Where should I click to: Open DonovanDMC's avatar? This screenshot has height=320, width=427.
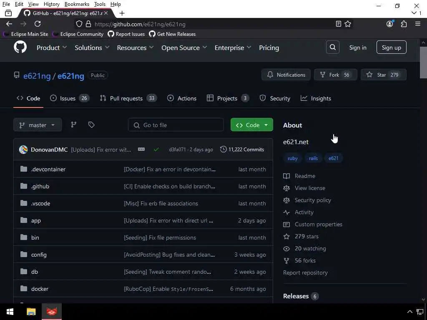23,150
